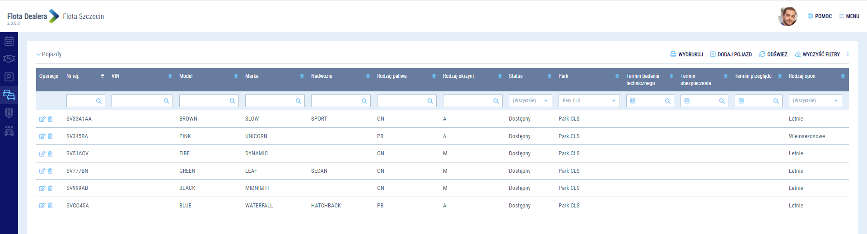Open the Park CLS filter dropdown

[x=614, y=101]
